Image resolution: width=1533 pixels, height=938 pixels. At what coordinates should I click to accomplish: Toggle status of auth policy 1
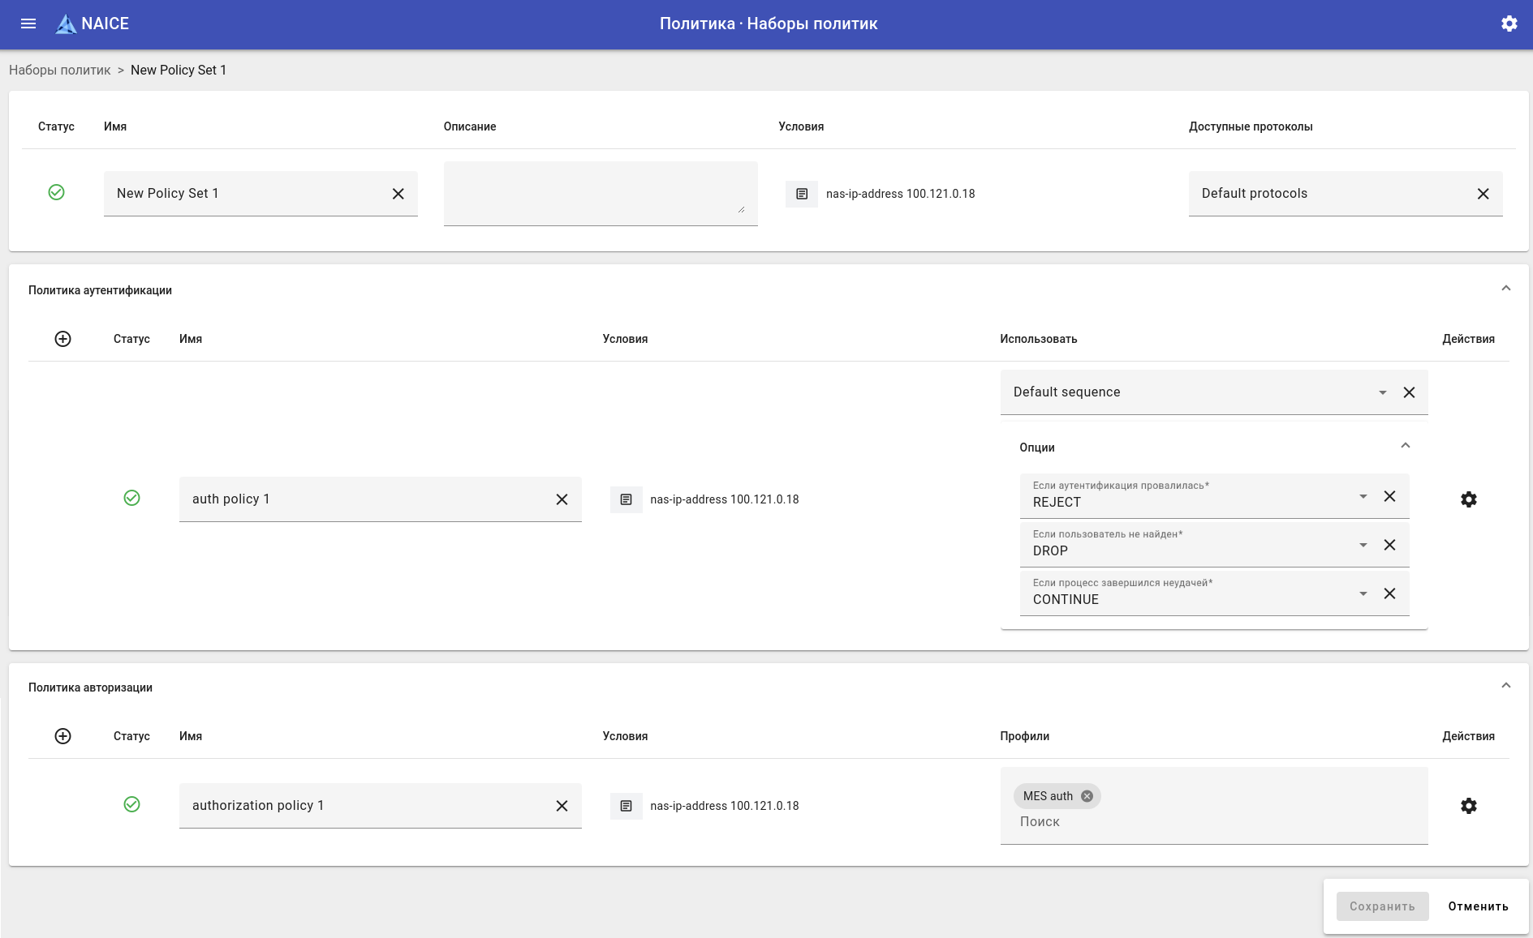click(131, 498)
